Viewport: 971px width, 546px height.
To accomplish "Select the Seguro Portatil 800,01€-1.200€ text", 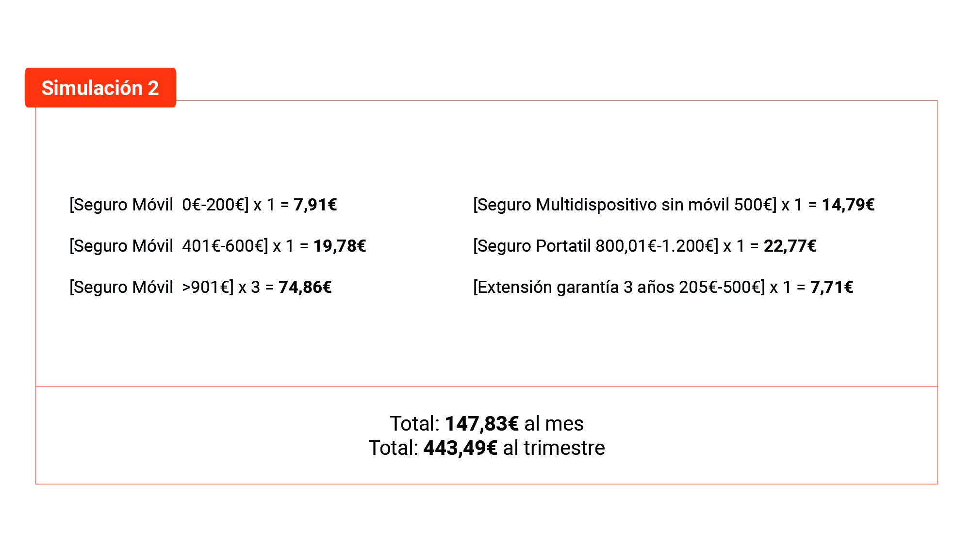I will (595, 246).
